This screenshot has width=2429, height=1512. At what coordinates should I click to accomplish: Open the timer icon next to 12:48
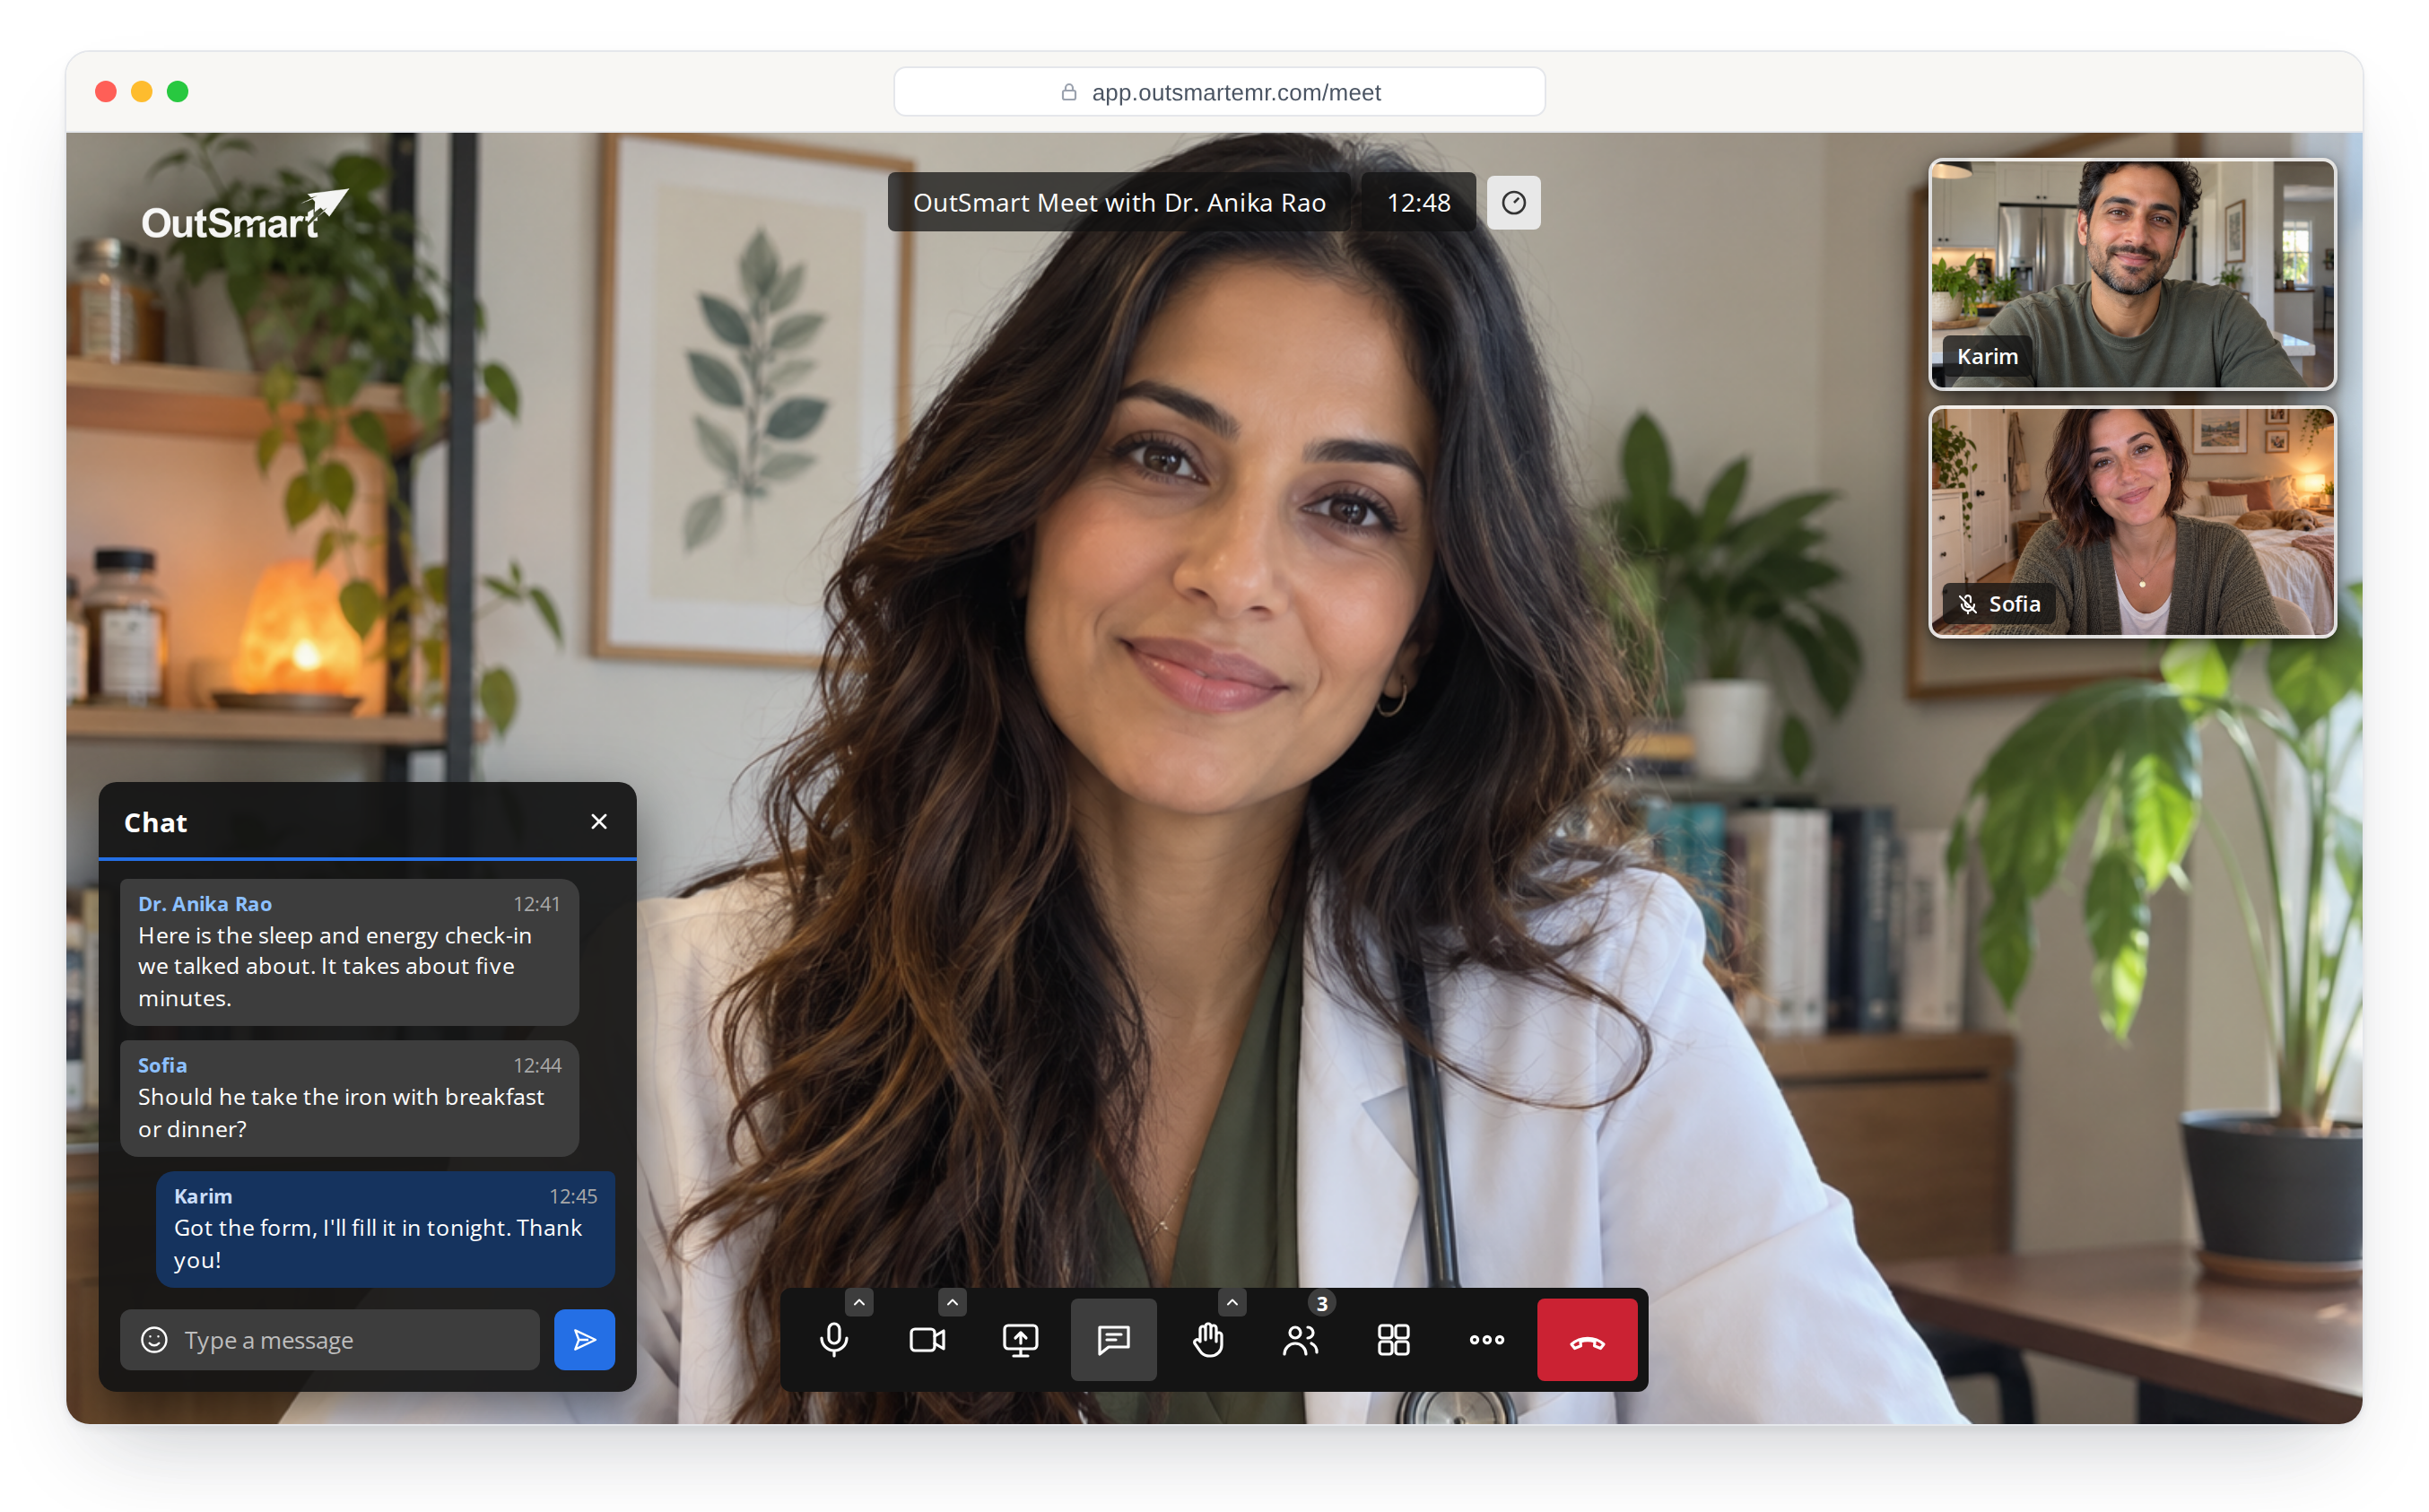click(1513, 202)
